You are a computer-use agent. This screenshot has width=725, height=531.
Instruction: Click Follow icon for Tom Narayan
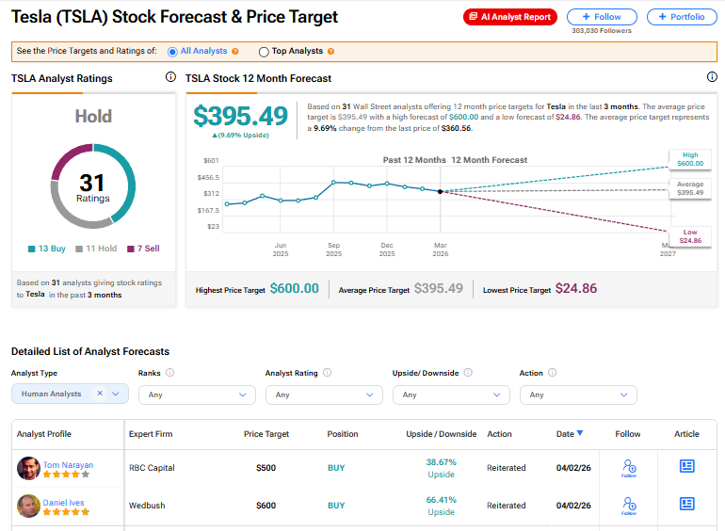[x=629, y=467]
